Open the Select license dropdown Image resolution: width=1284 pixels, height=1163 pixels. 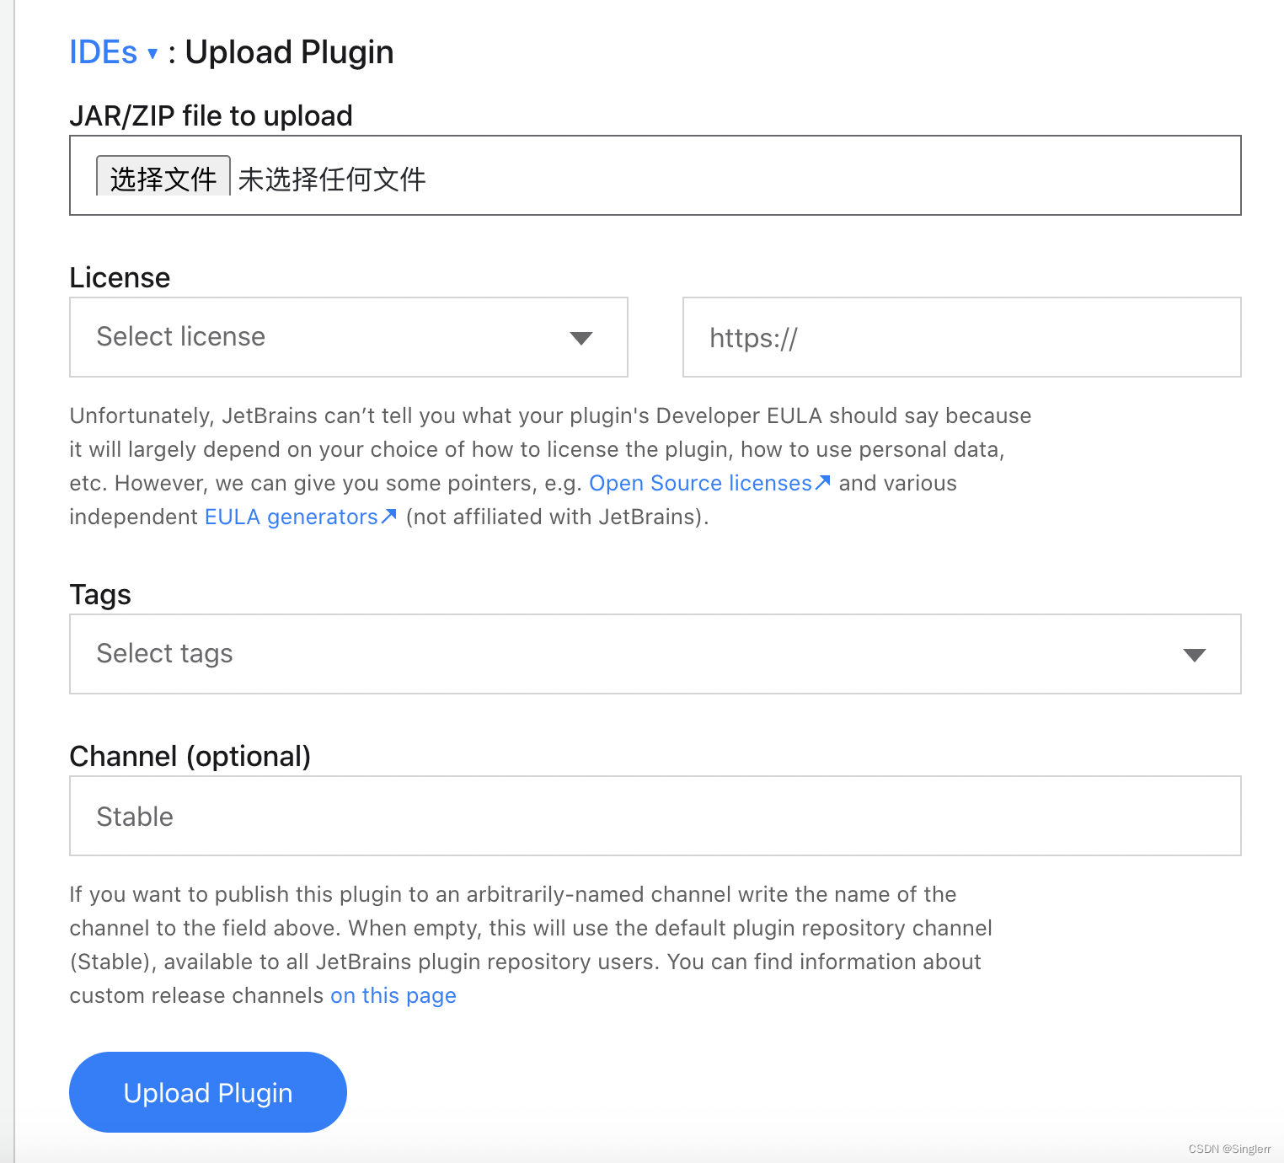click(349, 337)
